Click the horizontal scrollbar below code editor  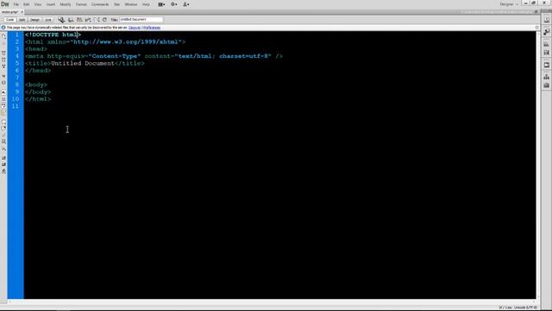tap(272, 301)
